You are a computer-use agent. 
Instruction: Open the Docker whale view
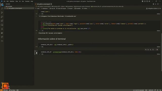click(2, 33)
